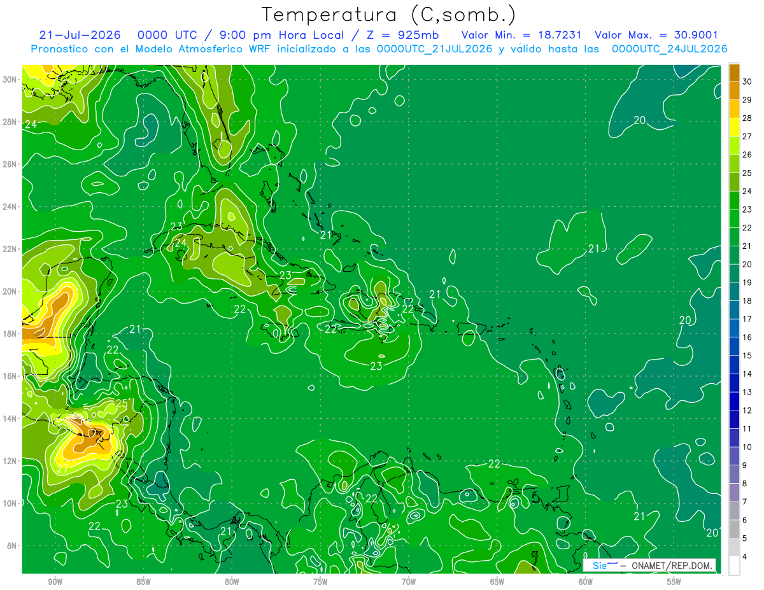Select the "22N" latitude axis label
Viewport: 764px width, 590px height.
pos(10,249)
